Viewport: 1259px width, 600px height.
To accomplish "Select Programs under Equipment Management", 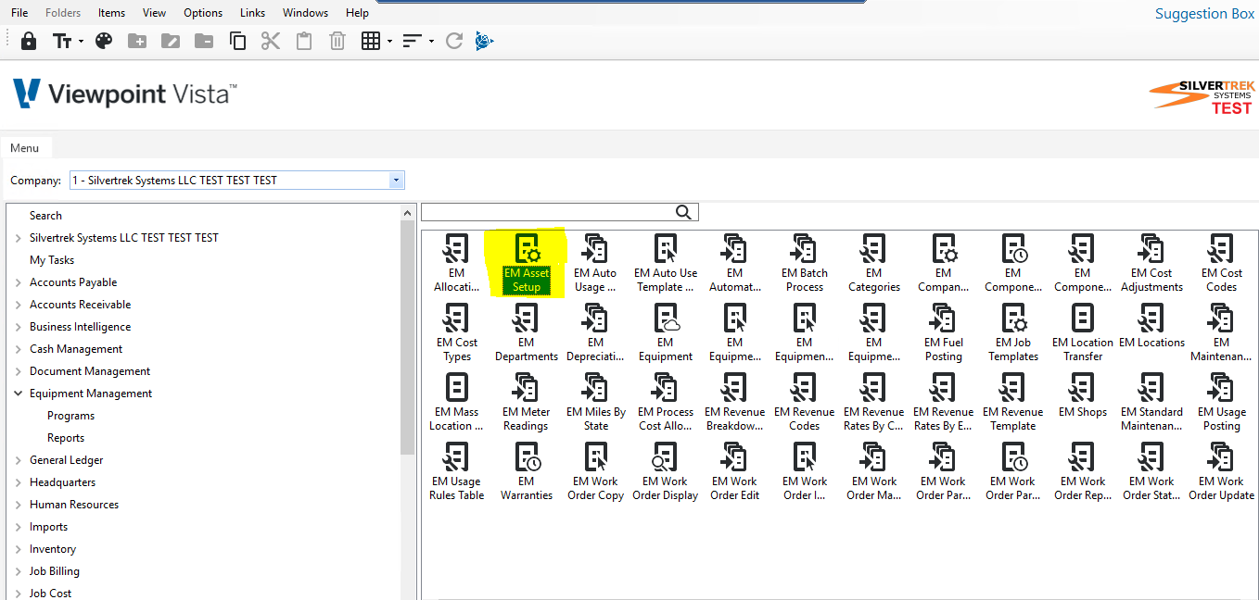I will point(71,416).
